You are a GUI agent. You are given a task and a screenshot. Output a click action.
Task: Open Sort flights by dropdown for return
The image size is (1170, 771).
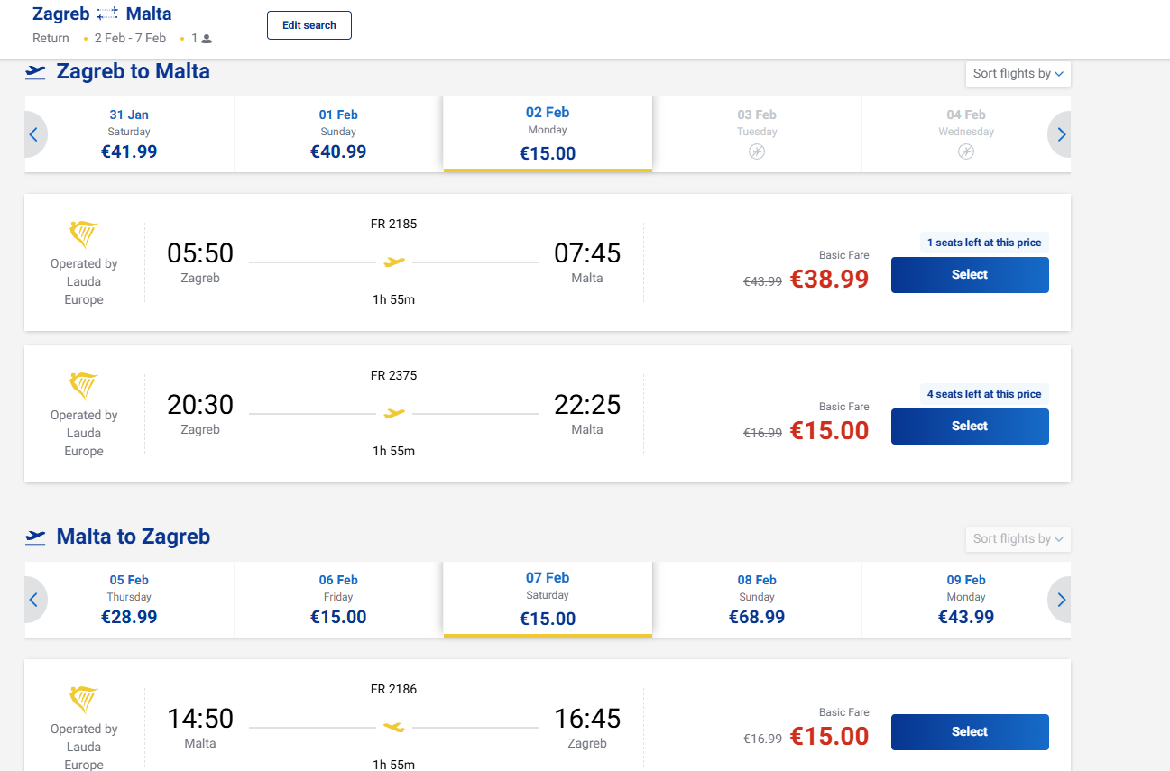pos(1018,539)
